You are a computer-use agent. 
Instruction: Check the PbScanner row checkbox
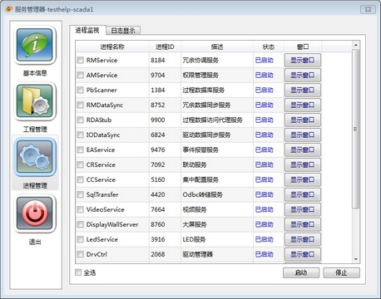pos(80,90)
